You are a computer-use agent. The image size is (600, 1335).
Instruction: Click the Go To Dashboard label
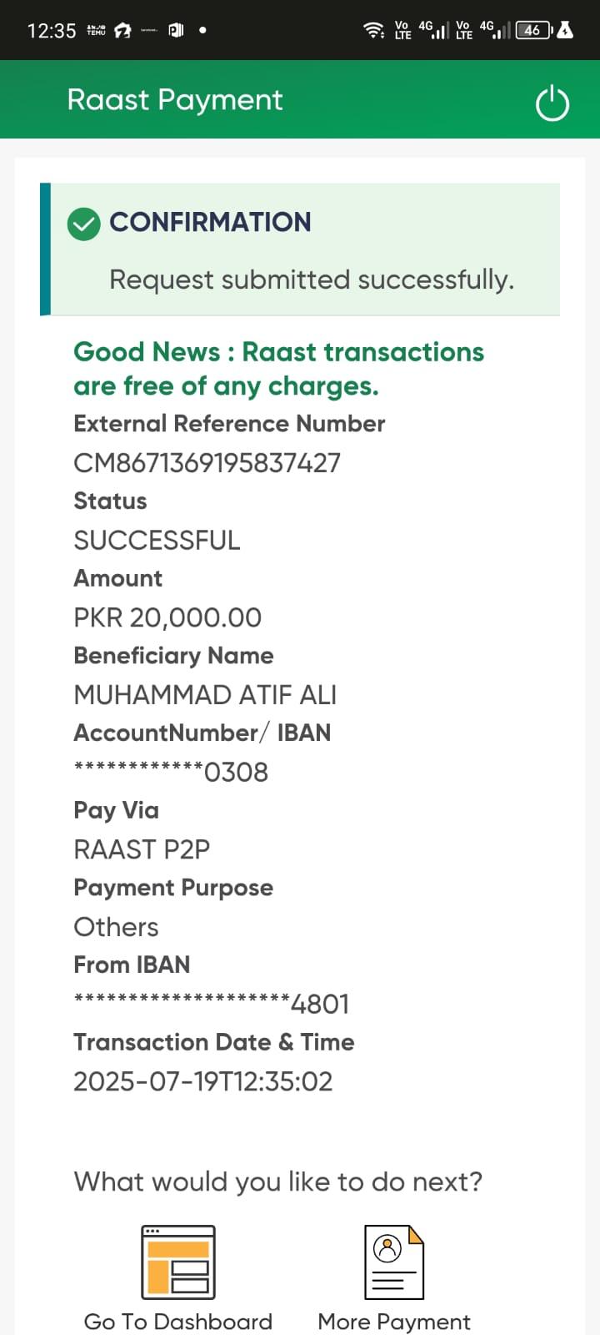178,1322
